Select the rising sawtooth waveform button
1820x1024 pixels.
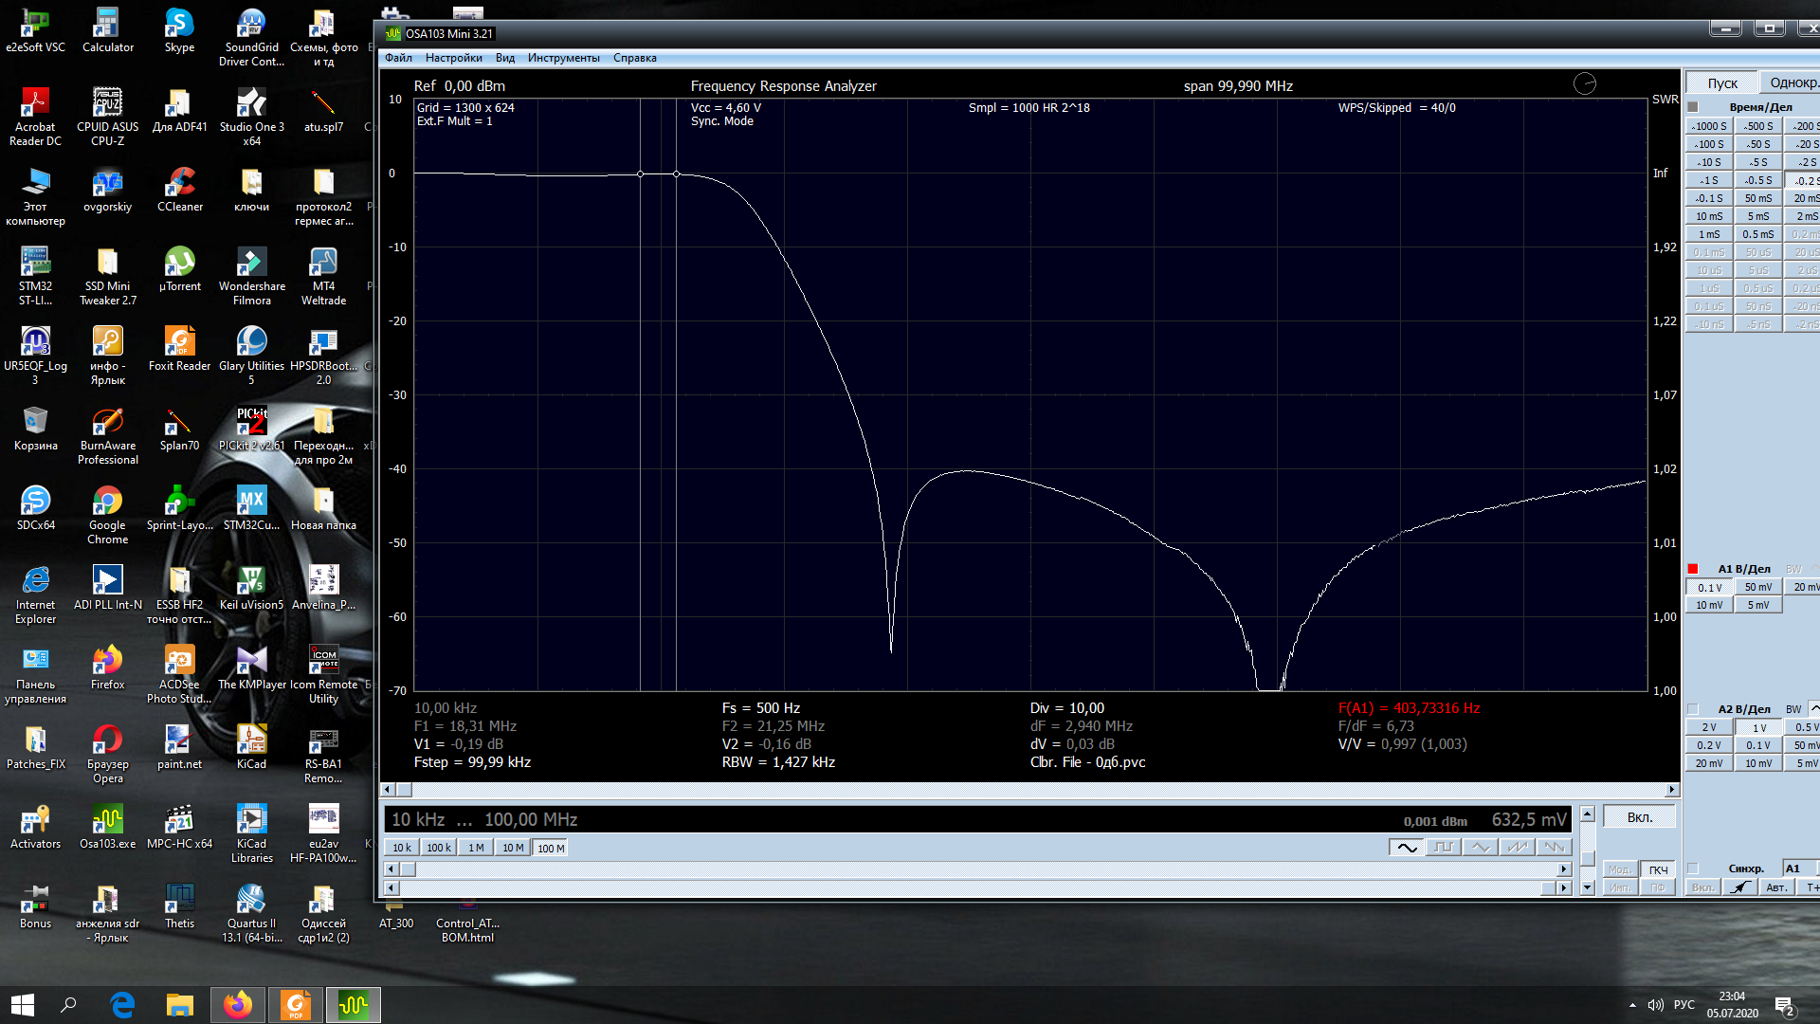pyautogui.click(x=1518, y=848)
